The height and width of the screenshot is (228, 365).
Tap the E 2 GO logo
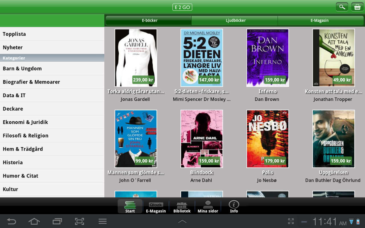coord(182,7)
